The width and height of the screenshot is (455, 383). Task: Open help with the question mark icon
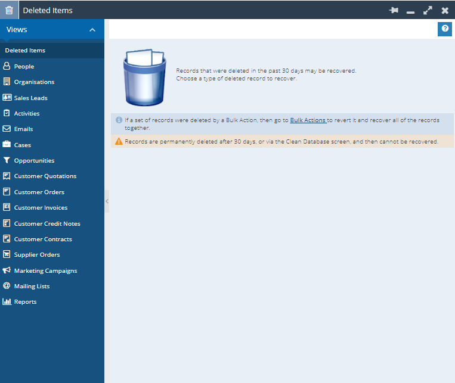[444, 29]
